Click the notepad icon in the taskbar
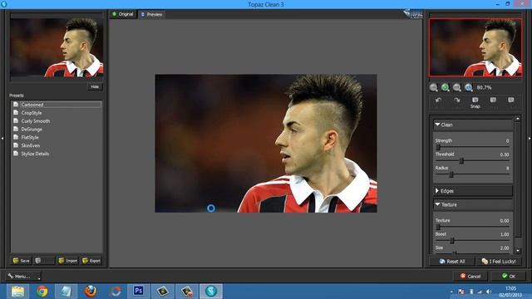 (x=66, y=292)
